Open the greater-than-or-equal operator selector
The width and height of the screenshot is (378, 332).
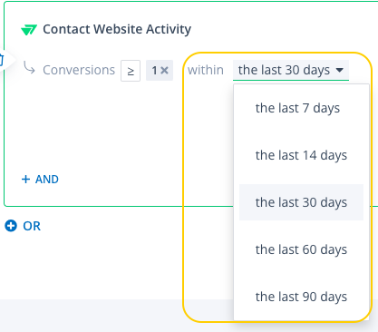coord(131,71)
